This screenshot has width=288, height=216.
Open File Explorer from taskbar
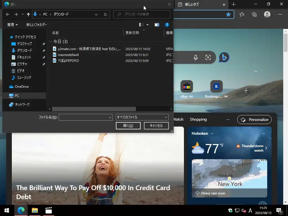pos(35,210)
